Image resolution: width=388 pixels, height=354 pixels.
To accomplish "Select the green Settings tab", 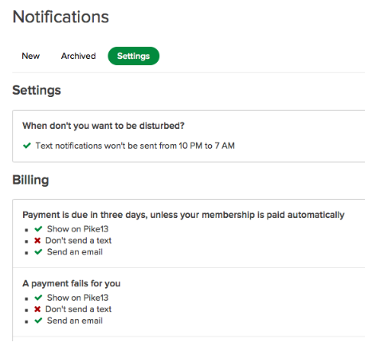I will 133,56.
